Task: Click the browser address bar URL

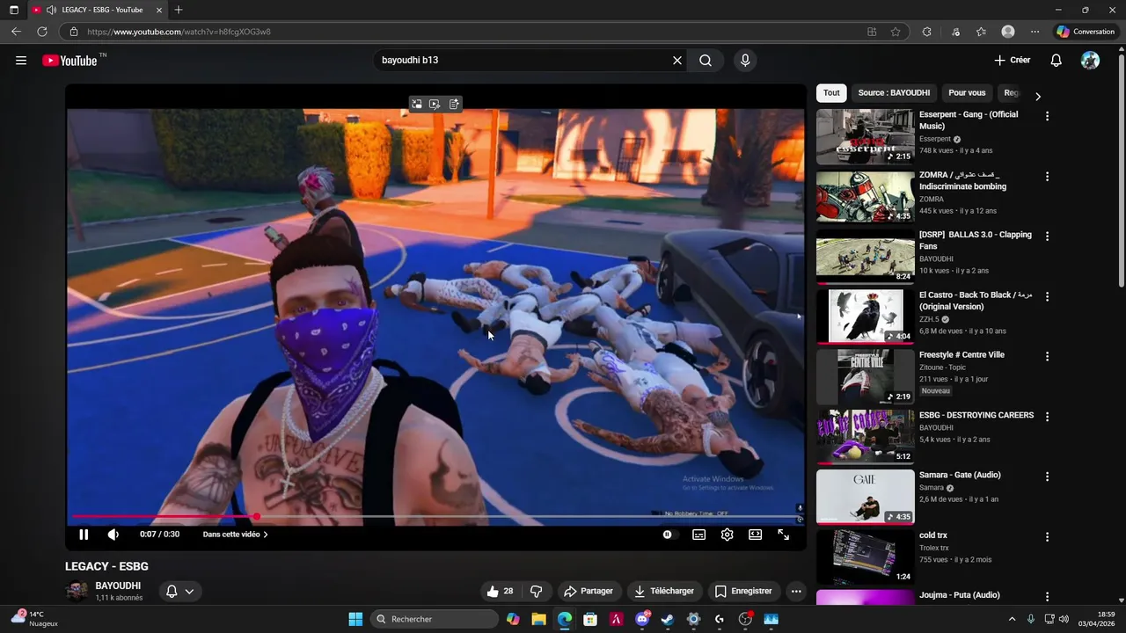Action: click(179, 32)
